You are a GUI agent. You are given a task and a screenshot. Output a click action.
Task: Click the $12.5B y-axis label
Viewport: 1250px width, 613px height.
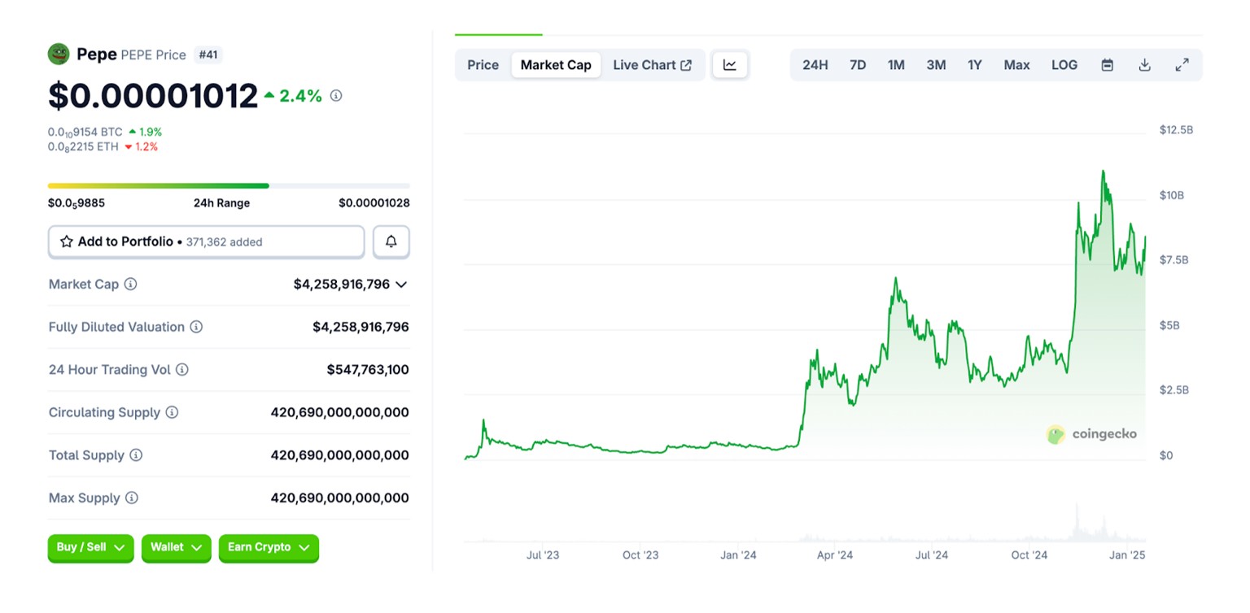coord(1177,130)
